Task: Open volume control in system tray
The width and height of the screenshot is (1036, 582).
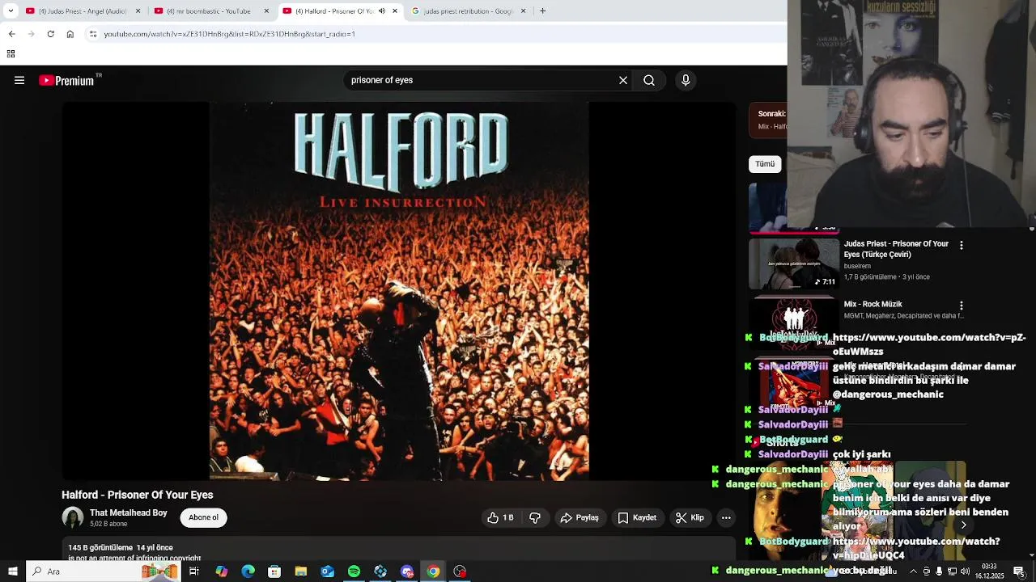Action: [x=965, y=571]
